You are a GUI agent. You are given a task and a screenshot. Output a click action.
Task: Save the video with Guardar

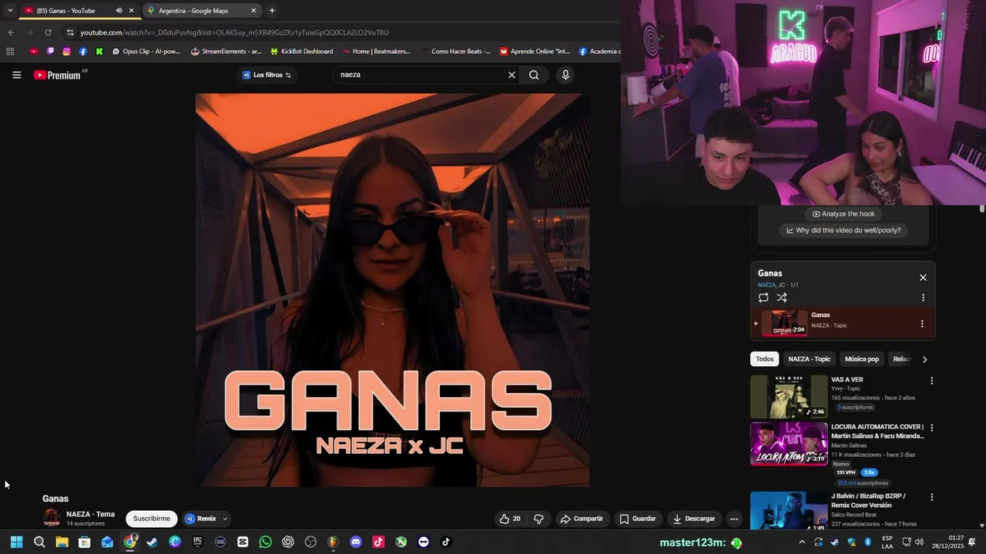coord(638,519)
